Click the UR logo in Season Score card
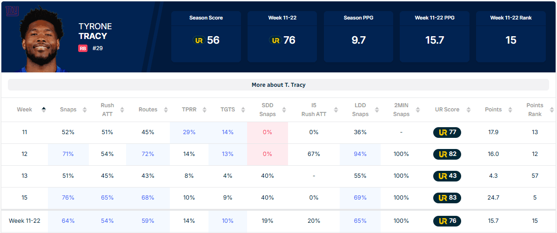557x233 pixels. tap(199, 40)
